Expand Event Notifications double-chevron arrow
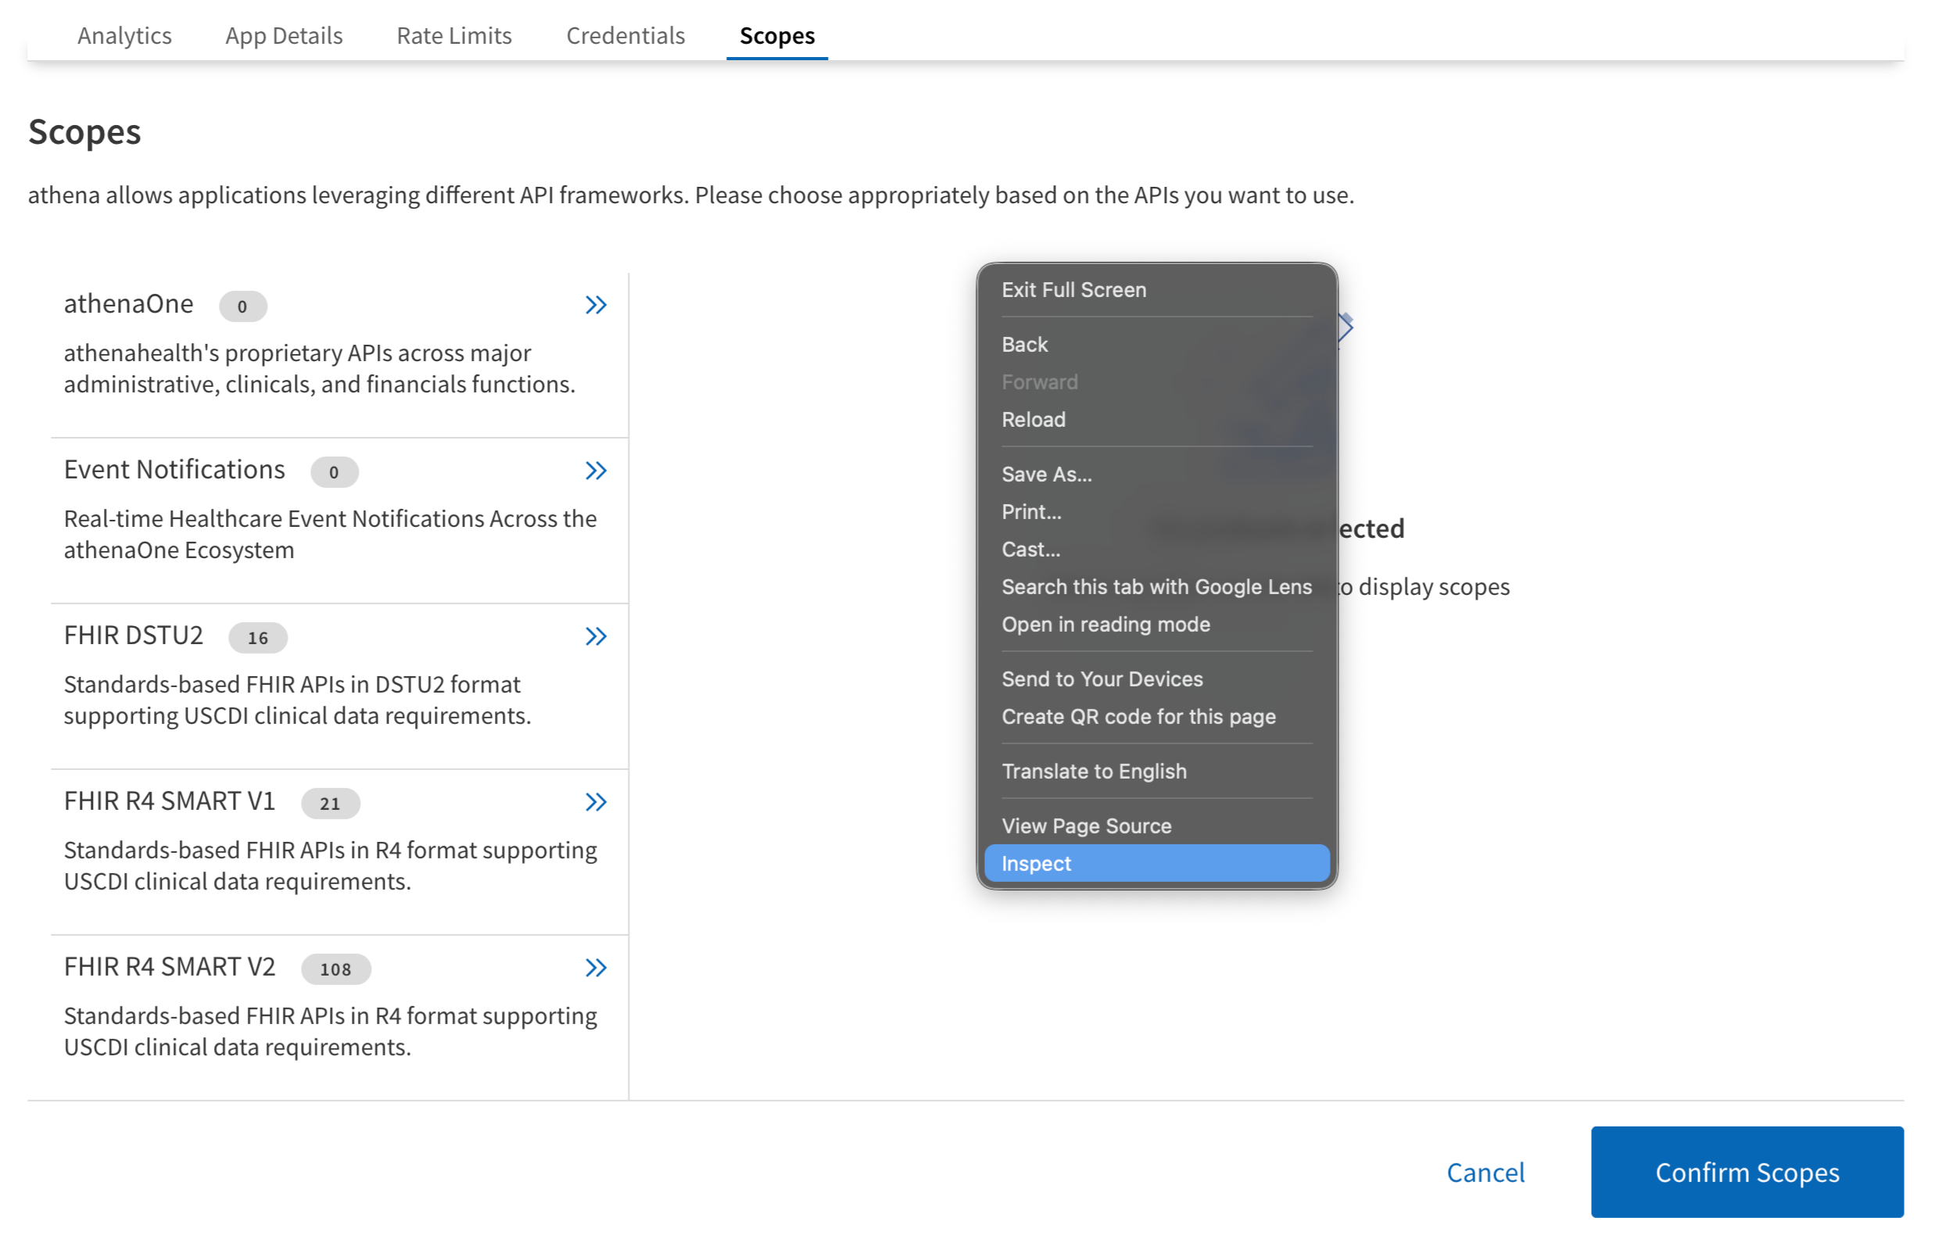The height and width of the screenshot is (1250, 1935). (596, 471)
